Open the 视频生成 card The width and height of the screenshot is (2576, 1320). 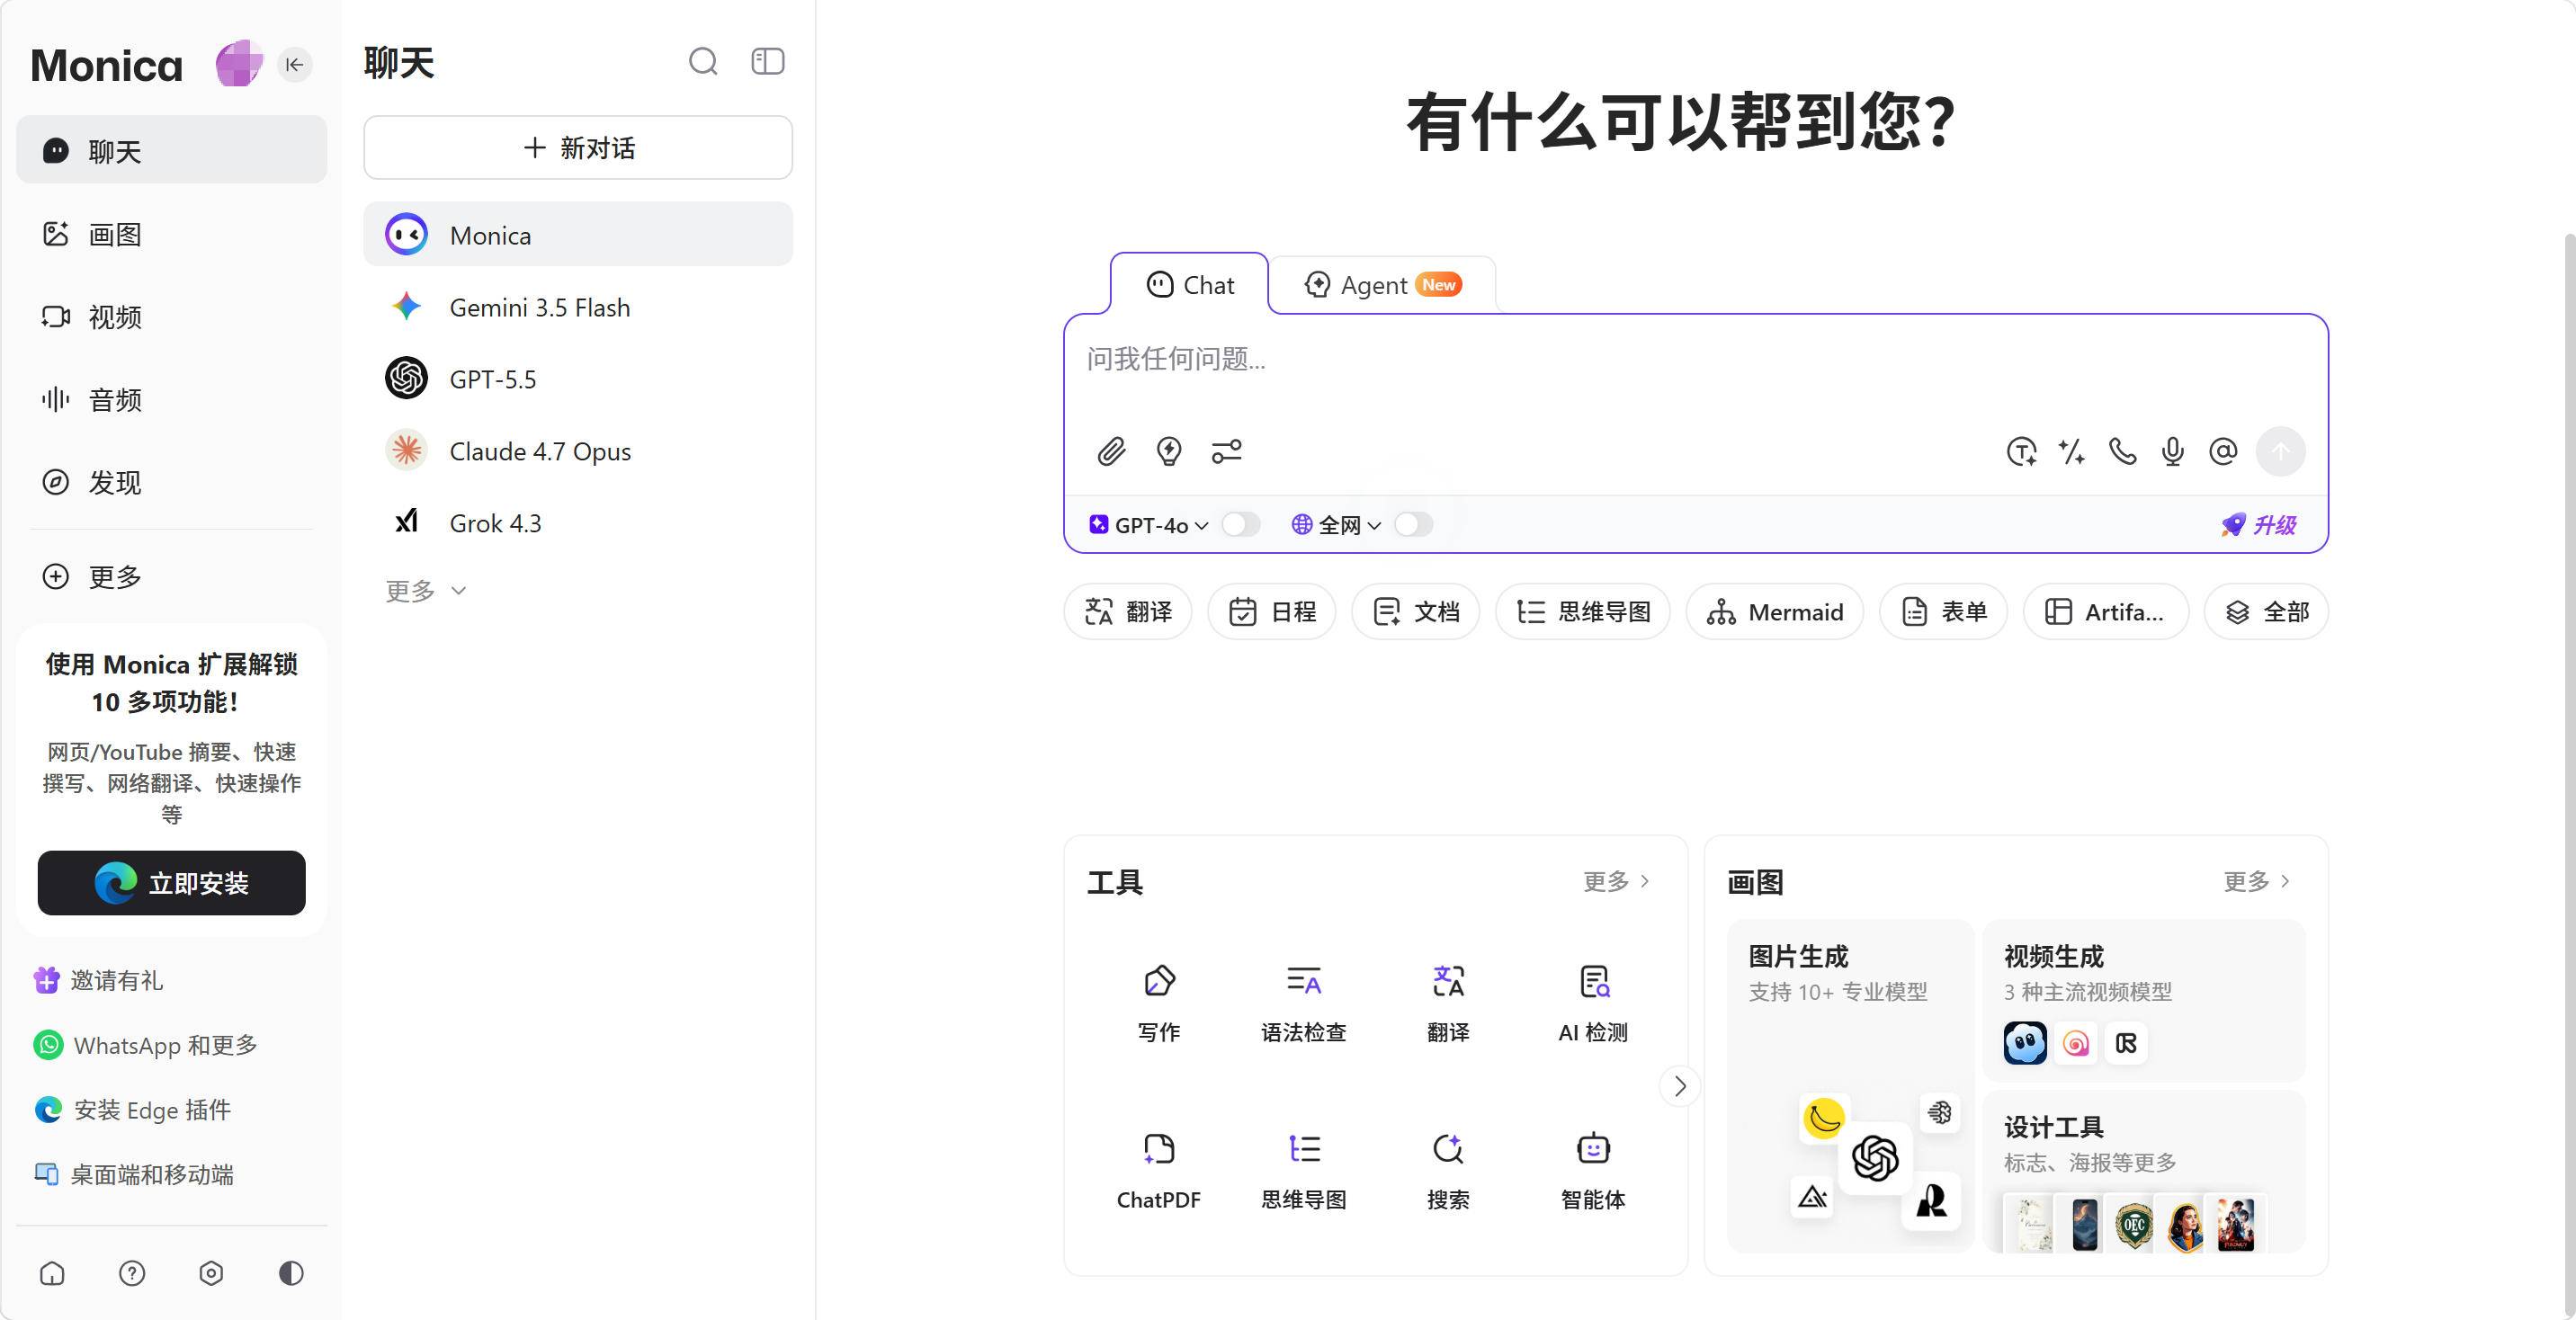pyautogui.click(x=2144, y=1000)
